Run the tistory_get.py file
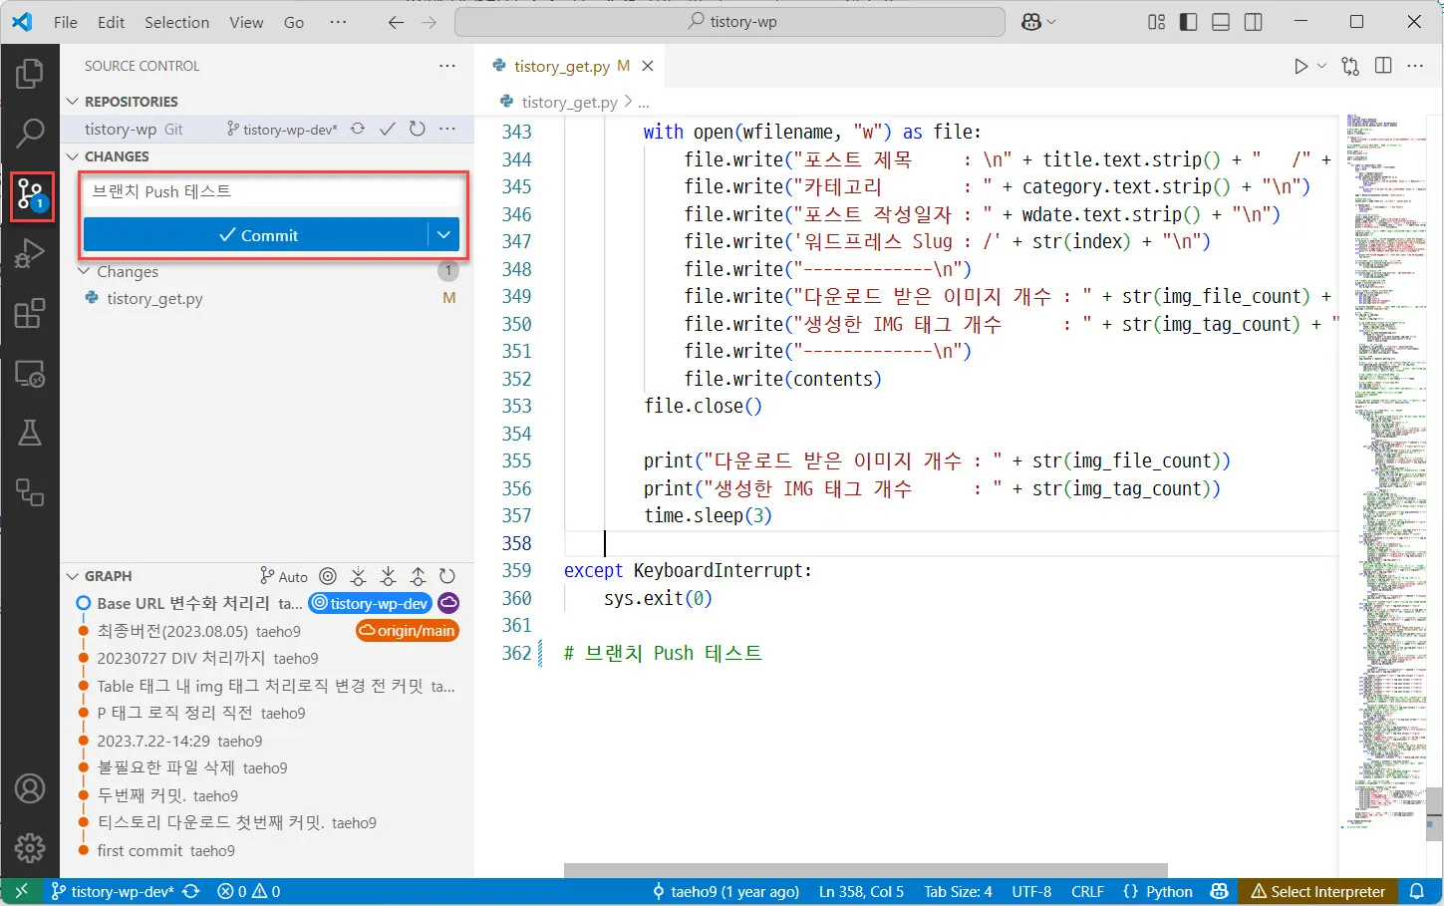1444x906 pixels. 1300,65
